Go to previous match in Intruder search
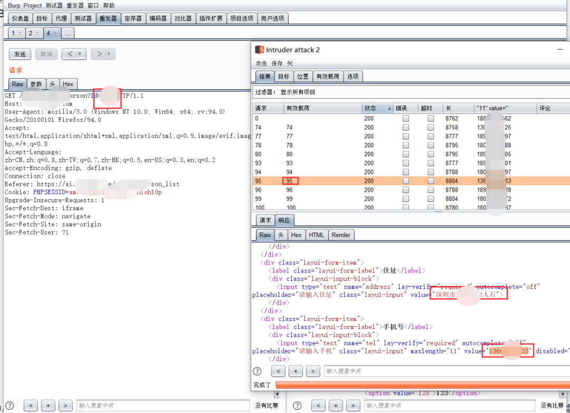Viewport: 570px width, 413px height. [278, 371]
